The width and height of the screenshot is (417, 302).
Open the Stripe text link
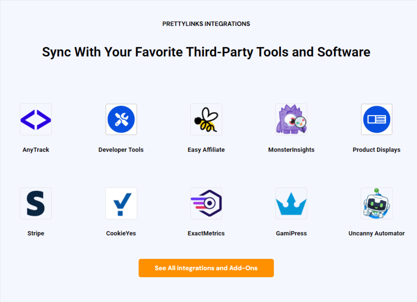click(36, 233)
